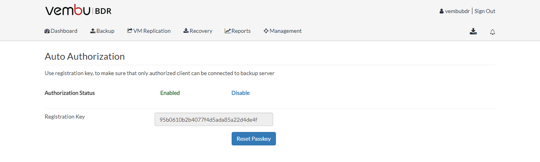Click the Sign Out link
The width and height of the screenshot is (540, 162).
[x=485, y=11]
